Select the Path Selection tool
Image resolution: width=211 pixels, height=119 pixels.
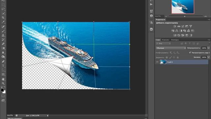tap(3, 70)
